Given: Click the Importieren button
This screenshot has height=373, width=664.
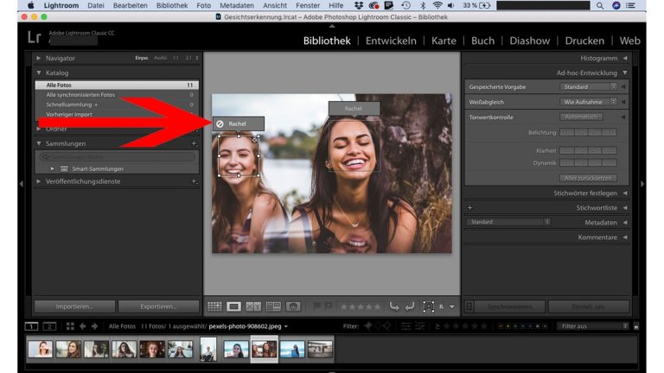Looking at the screenshot, I should pos(73,306).
